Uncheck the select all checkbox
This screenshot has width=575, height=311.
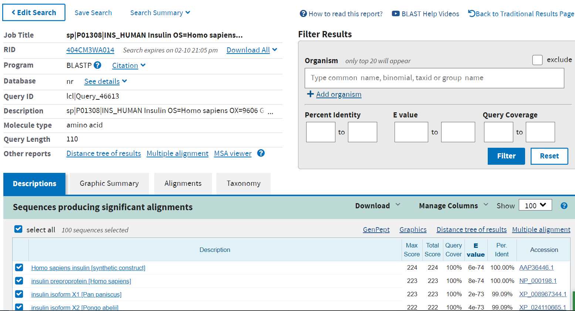click(x=18, y=229)
